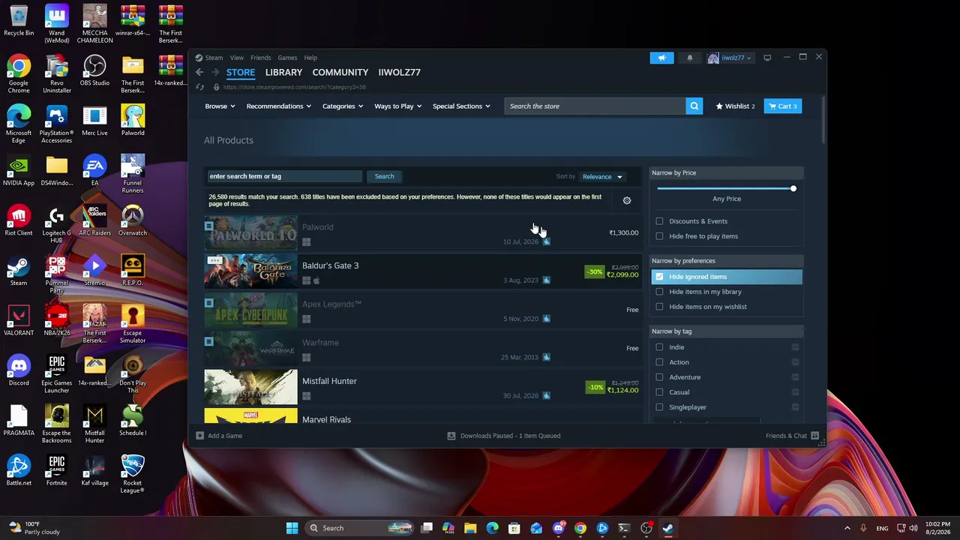Check Hide free to play items

(x=659, y=236)
